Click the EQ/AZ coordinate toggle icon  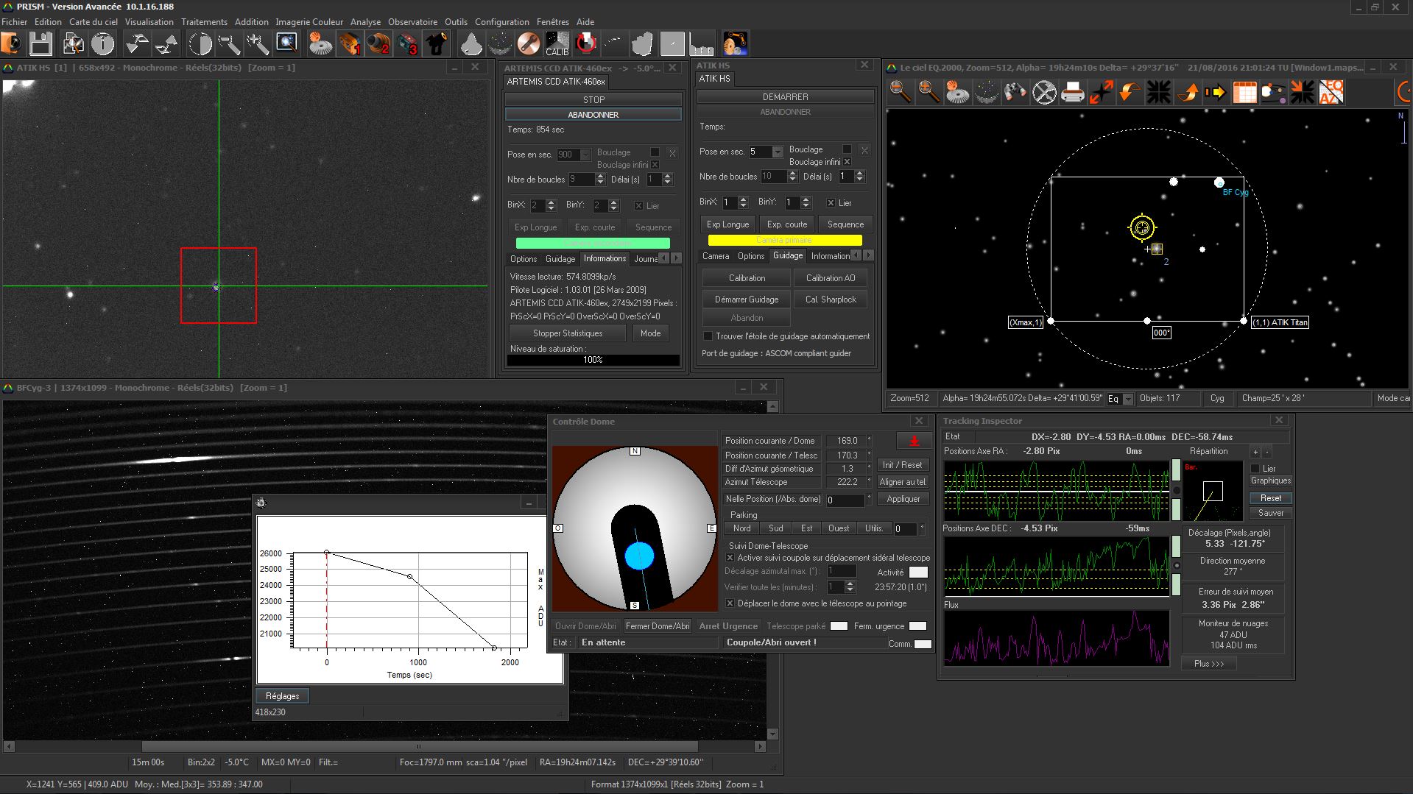[1331, 93]
